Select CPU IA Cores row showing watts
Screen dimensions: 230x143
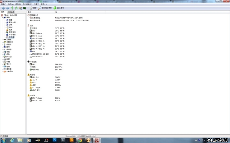point(45,101)
